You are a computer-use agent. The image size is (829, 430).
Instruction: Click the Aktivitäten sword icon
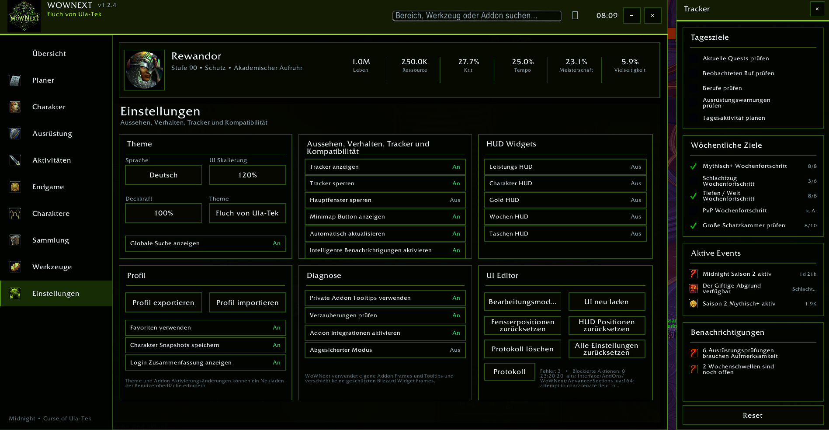pyautogui.click(x=15, y=160)
